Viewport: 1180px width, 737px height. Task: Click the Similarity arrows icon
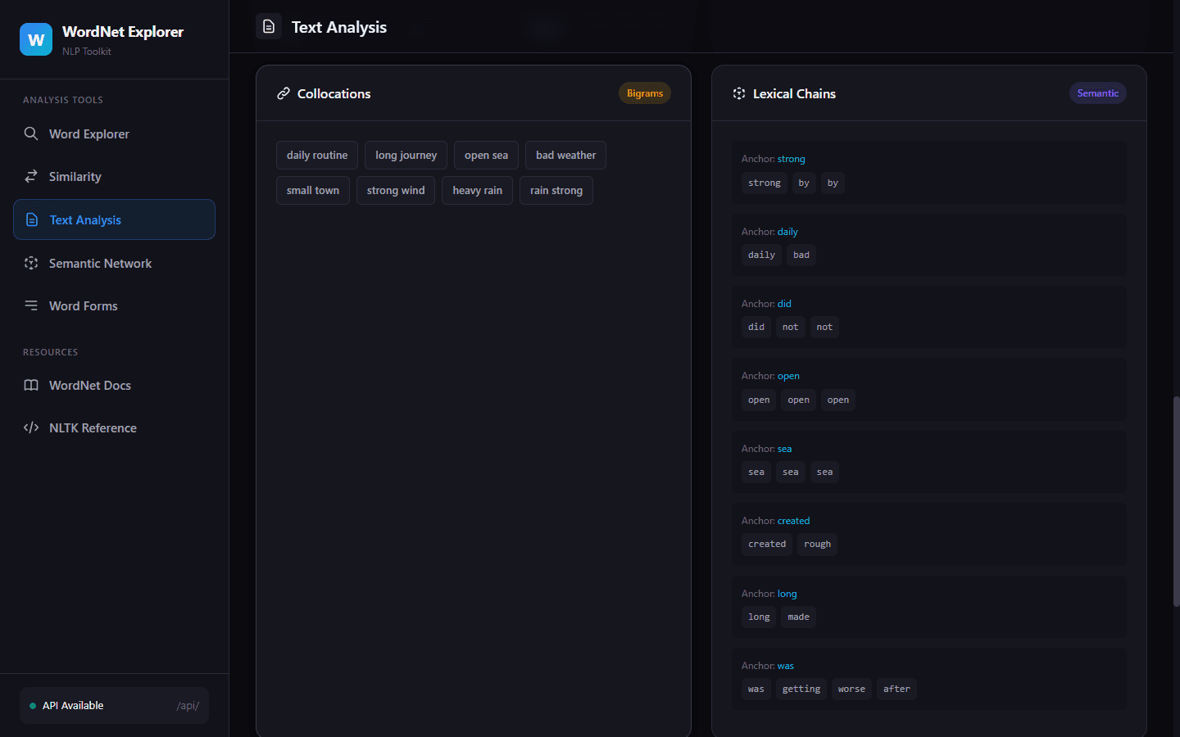(31, 176)
